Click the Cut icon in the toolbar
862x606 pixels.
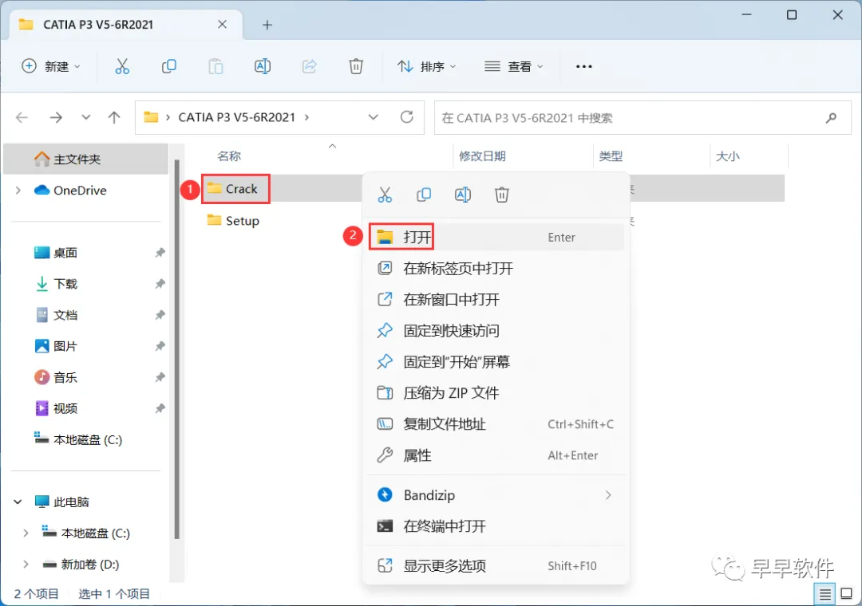pyautogui.click(x=122, y=66)
